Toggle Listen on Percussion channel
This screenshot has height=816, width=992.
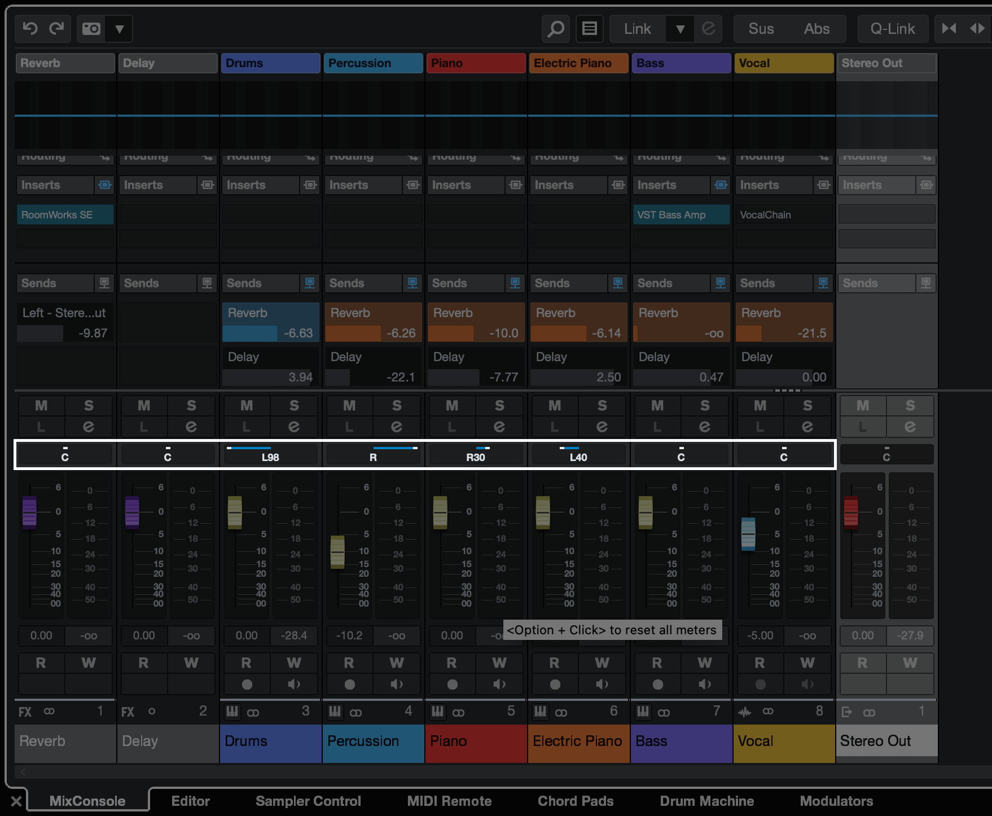tap(349, 427)
